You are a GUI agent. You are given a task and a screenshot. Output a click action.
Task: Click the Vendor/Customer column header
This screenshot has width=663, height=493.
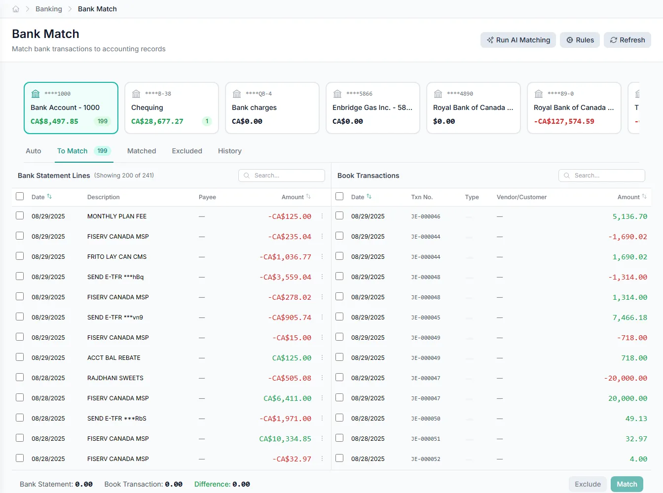(521, 197)
